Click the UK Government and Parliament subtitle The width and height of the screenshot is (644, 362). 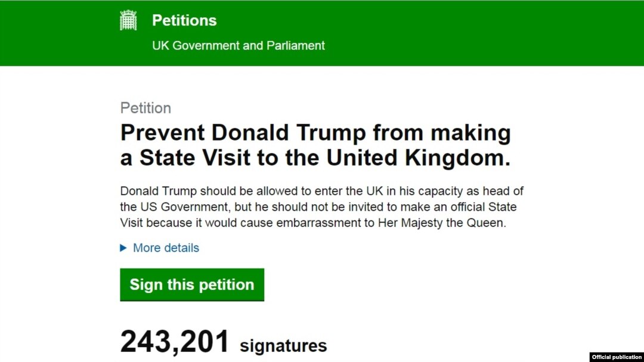tap(238, 45)
